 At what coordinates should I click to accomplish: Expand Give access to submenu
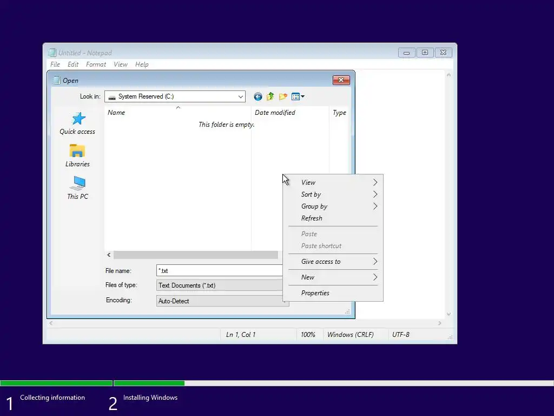coord(333,262)
